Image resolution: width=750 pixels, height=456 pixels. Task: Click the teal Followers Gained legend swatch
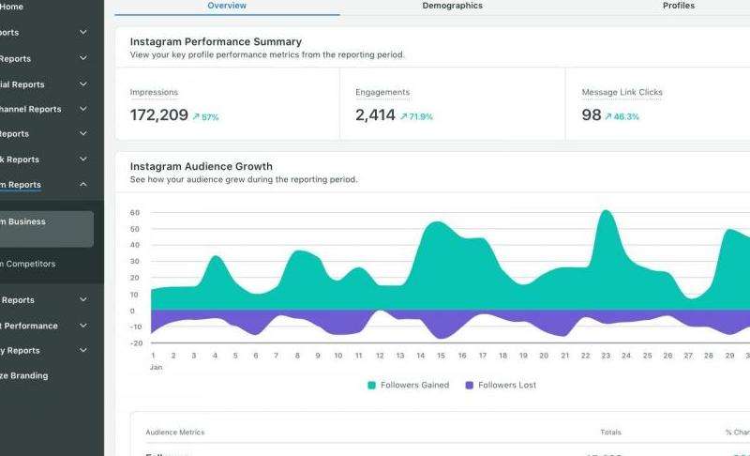pyautogui.click(x=372, y=385)
